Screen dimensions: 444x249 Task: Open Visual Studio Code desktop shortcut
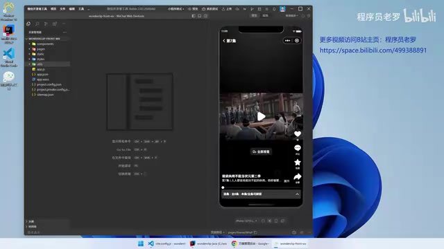(x=9, y=57)
